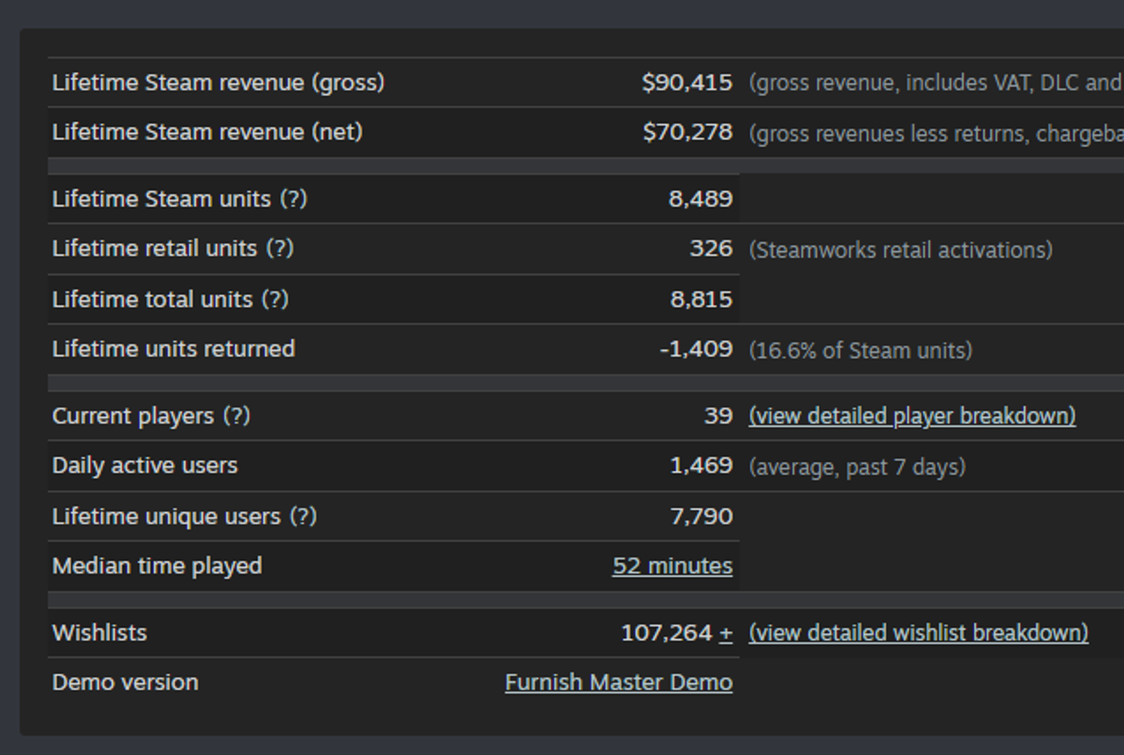The width and height of the screenshot is (1124, 755).
Task: Click the Current players help (?) icon
Action: (237, 416)
